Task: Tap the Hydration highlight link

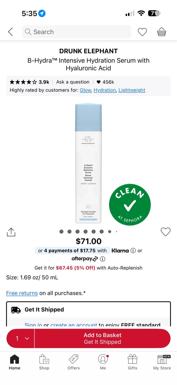Action: click(105, 90)
